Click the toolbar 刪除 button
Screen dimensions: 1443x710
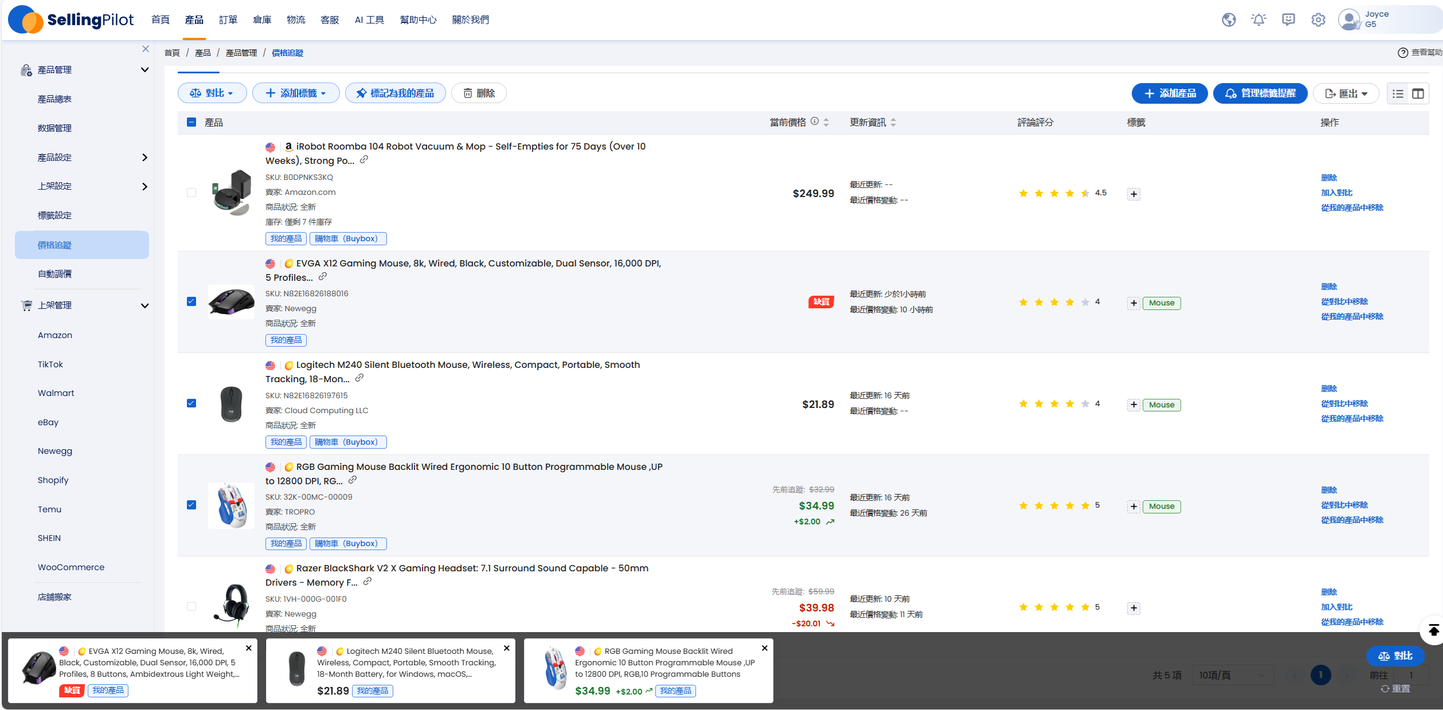(479, 93)
